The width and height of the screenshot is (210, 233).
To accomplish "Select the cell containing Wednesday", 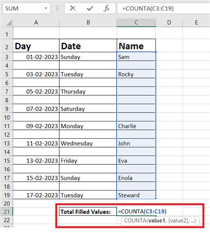I will (x=88, y=143).
